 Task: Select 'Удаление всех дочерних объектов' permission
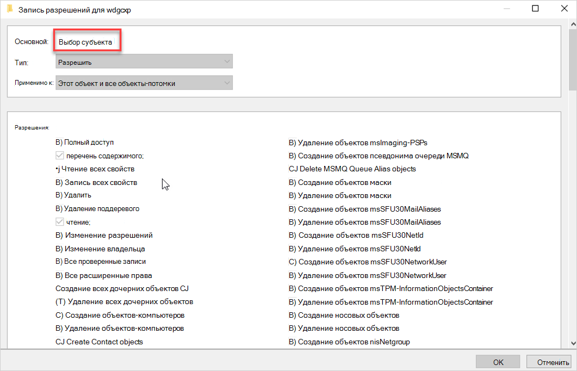[60, 302]
